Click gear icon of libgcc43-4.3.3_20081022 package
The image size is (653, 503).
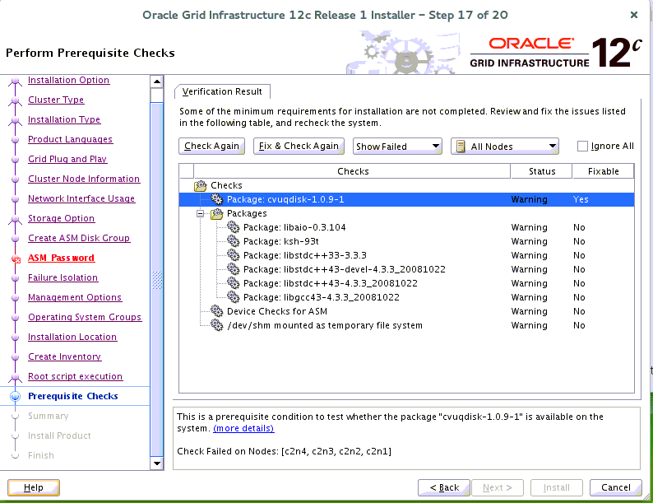point(233,297)
